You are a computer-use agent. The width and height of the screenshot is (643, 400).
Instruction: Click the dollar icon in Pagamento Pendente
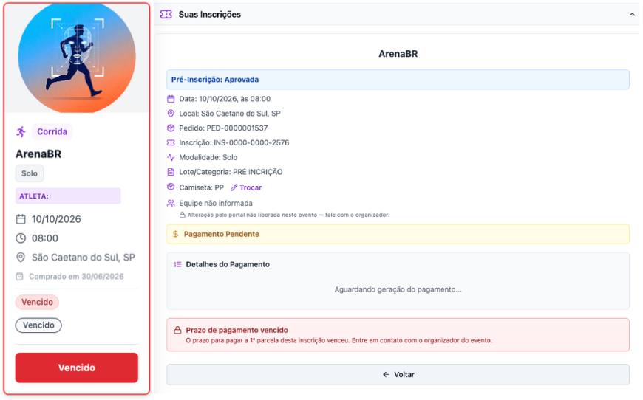pos(175,234)
